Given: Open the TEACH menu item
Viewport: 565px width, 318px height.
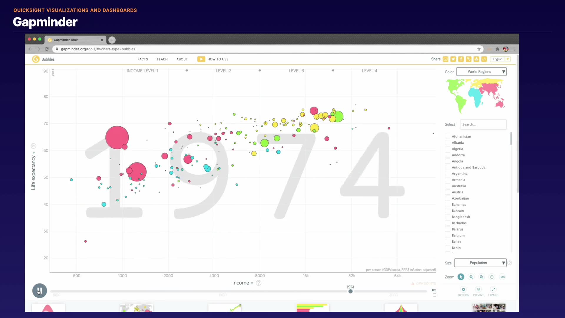Looking at the screenshot, I should 162,59.
